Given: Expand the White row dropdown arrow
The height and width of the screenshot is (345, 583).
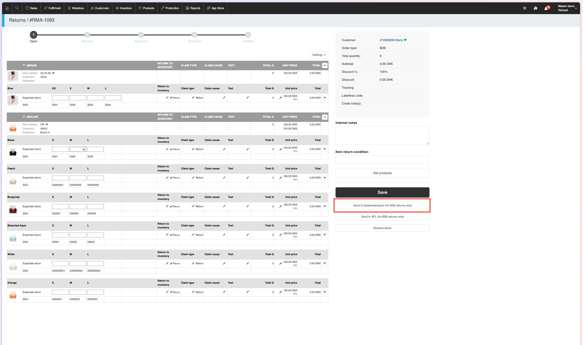Looking at the screenshot, I should [325, 263].
